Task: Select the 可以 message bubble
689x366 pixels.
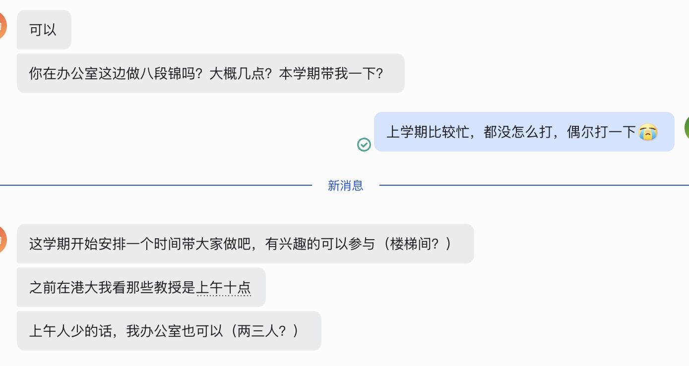Action: [x=44, y=30]
